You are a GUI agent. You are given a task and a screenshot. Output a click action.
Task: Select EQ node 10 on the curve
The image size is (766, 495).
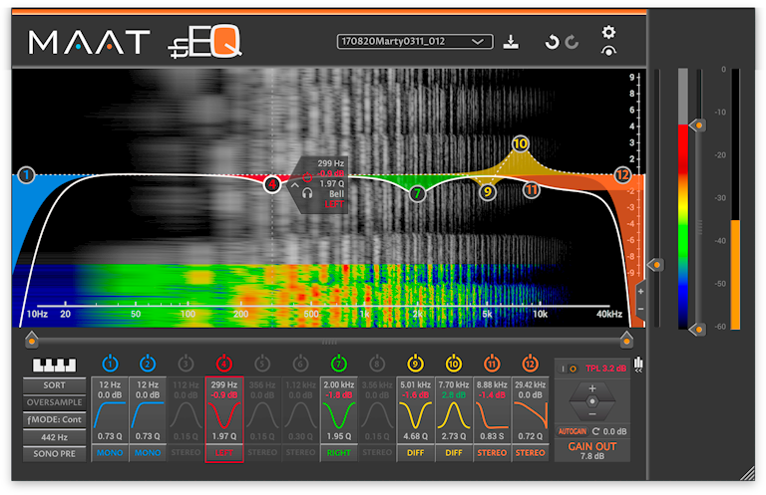[520, 143]
